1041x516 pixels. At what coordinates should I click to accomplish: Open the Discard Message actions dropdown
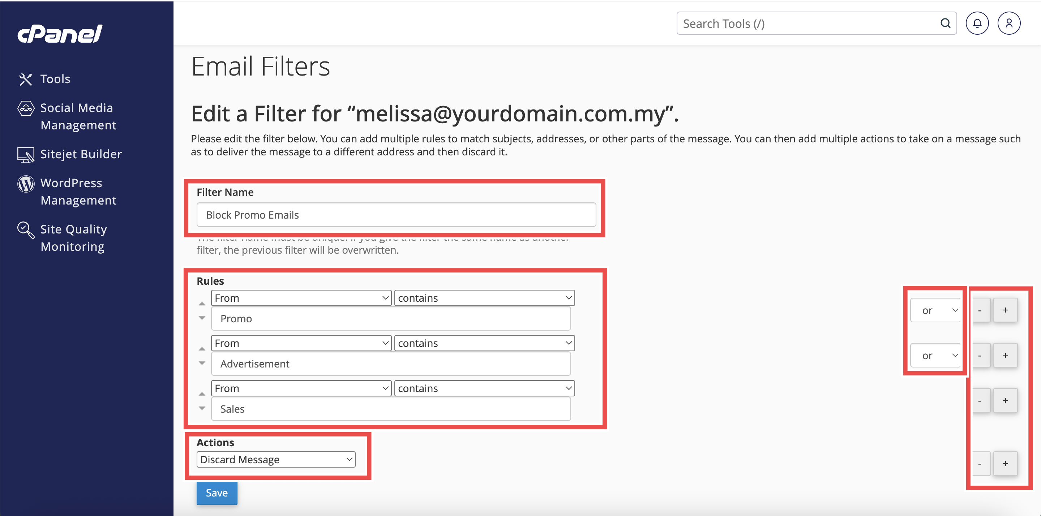tap(275, 459)
